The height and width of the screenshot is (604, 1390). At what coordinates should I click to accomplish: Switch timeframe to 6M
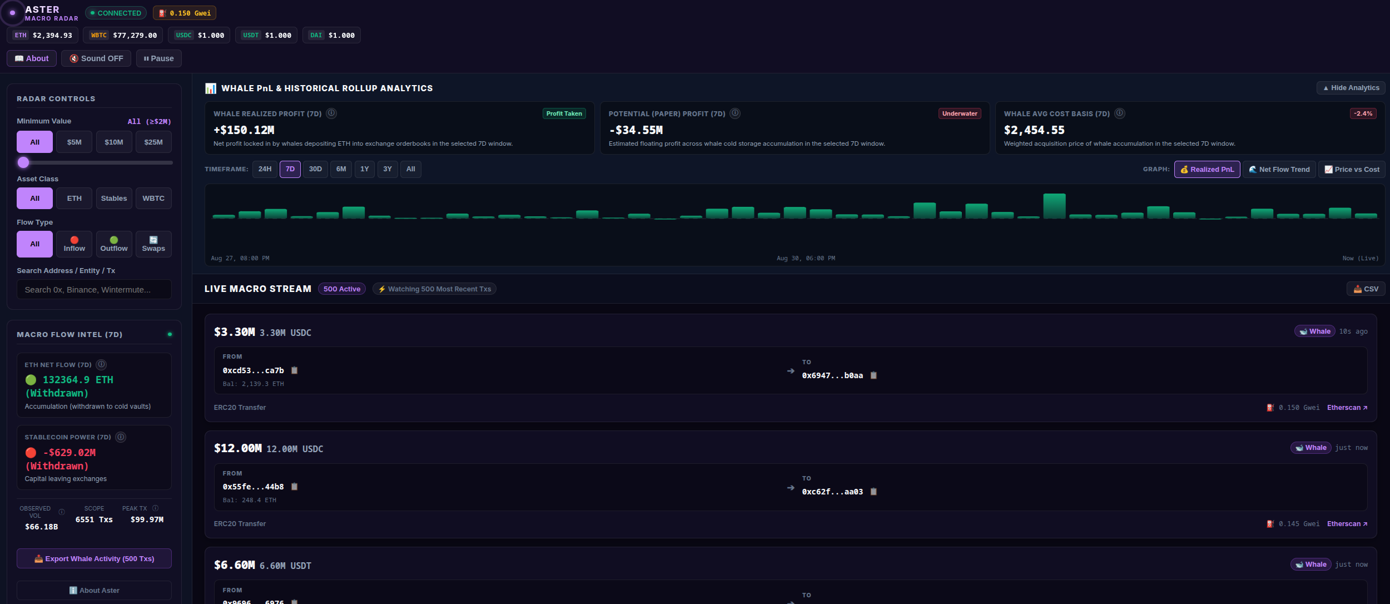341,169
